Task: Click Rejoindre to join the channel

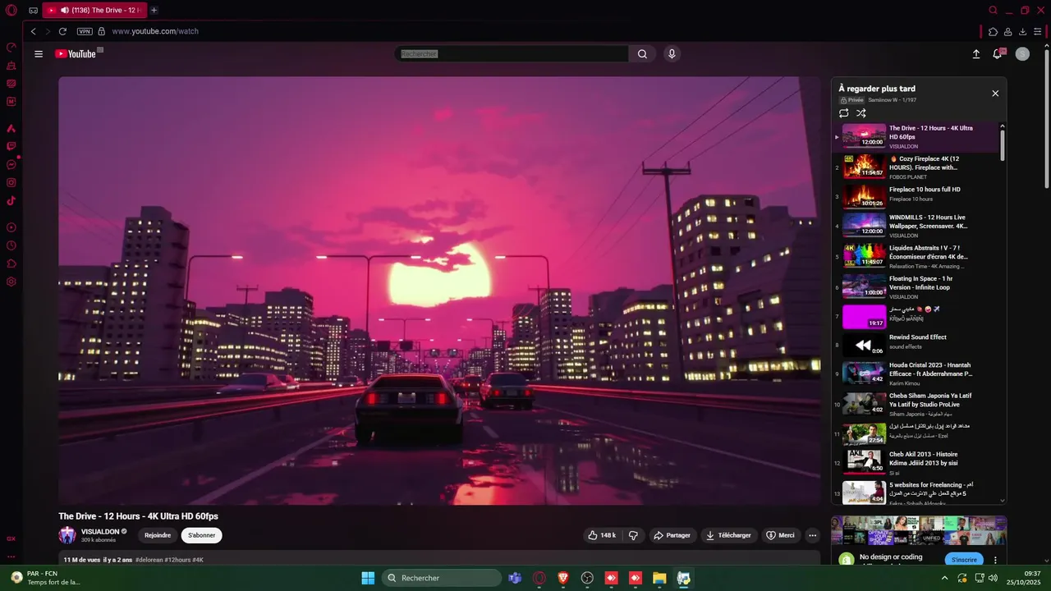Action: [158, 535]
